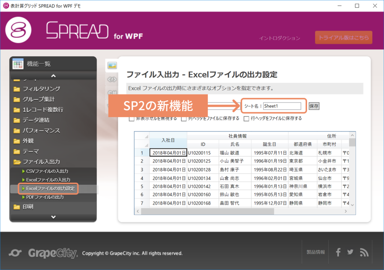Toggle 行ヘッダをファイルに保存する checkbox

246,119
